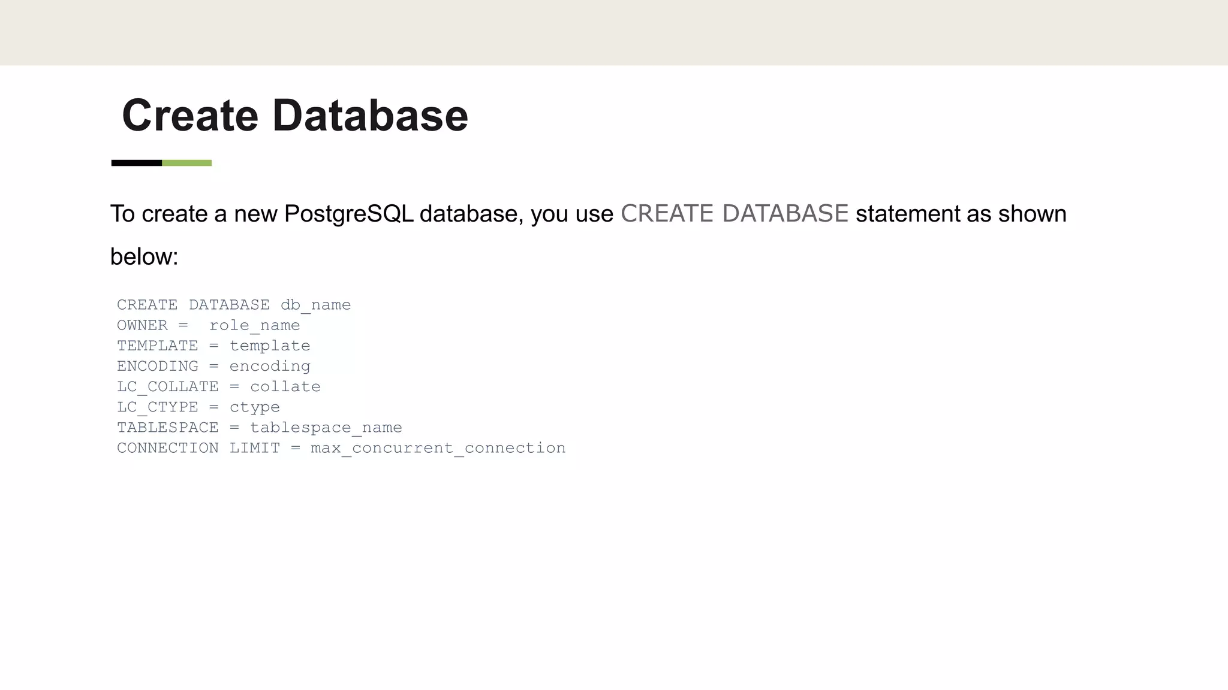1228x690 pixels.
Task: Click the 'ENCODING = encoding' code line
Action: (x=213, y=366)
